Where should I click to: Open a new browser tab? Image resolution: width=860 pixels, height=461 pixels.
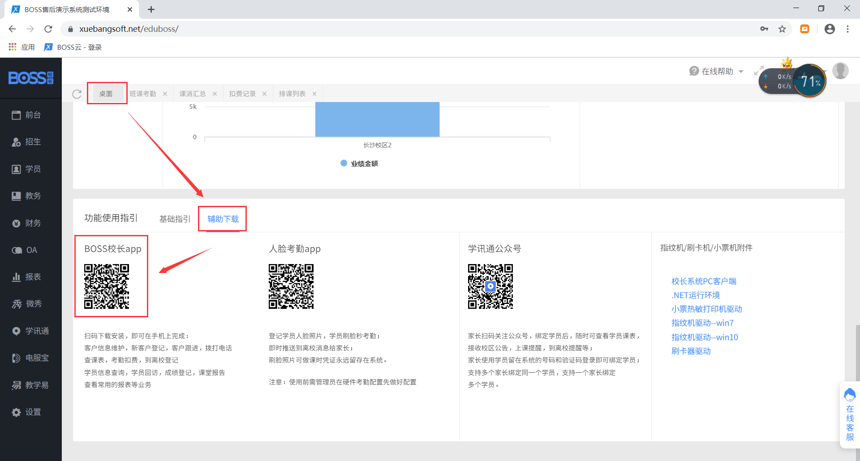coord(151,9)
